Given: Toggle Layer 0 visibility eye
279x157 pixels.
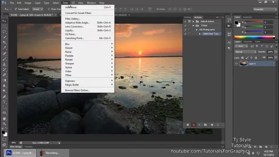Looking at the screenshot, I should coord(236,64).
